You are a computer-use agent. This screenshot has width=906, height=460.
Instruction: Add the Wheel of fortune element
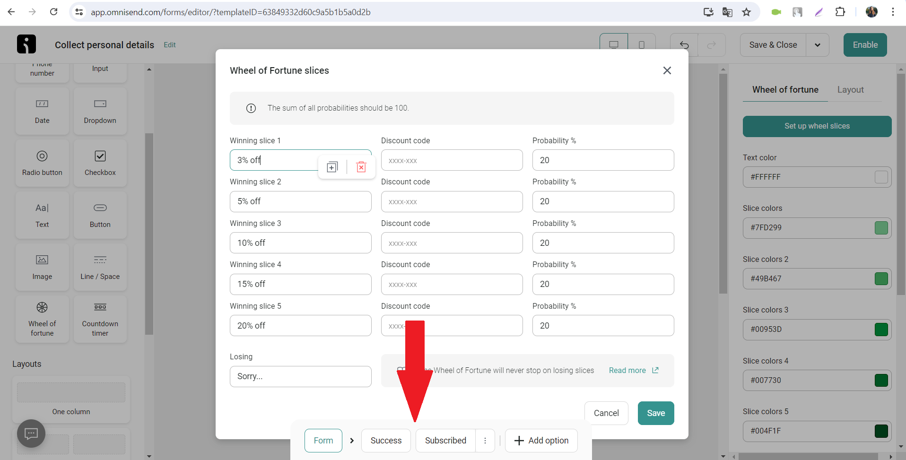coord(42,319)
